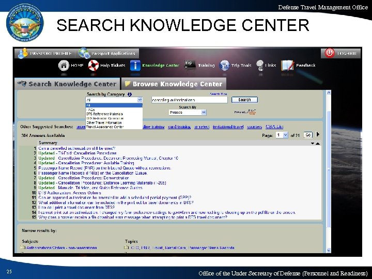Image resolution: width=372 pixels, height=279 pixels.
Task: Open 'Can a cancelled authorization still be used?'
Action: [x=76, y=148]
